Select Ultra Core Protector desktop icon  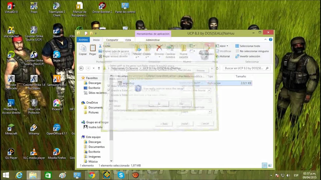pyautogui.click(x=34, y=107)
